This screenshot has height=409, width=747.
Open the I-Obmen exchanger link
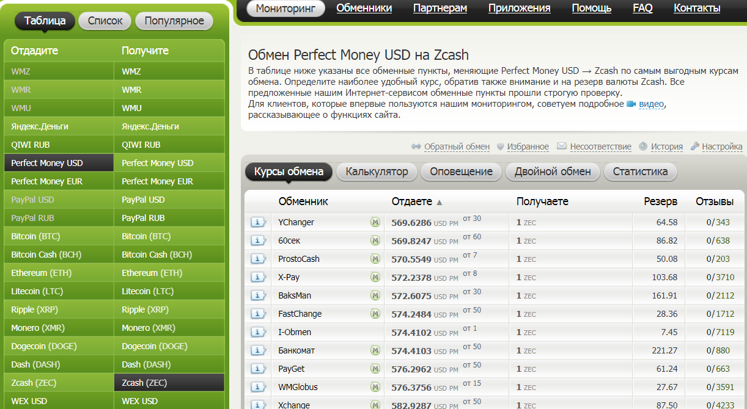click(x=295, y=332)
